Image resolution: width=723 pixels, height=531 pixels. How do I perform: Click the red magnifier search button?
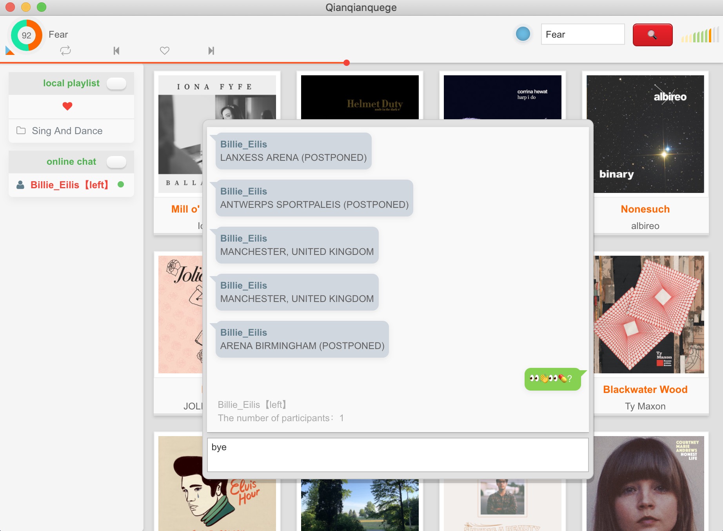(x=652, y=35)
